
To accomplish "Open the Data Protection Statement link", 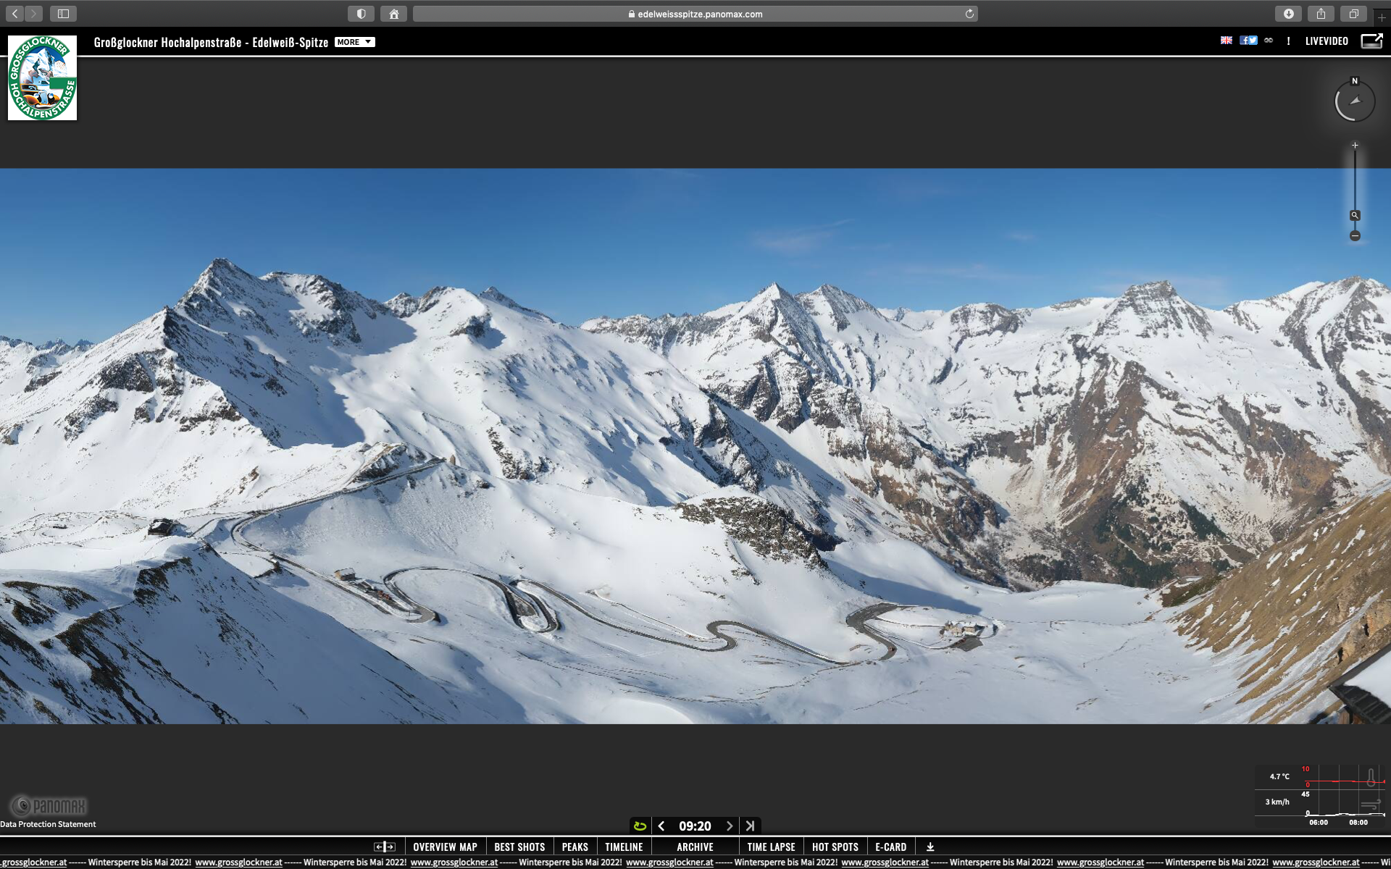I will click(x=48, y=824).
